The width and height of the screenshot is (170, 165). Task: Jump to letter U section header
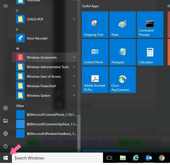click(x=17, y=11)
